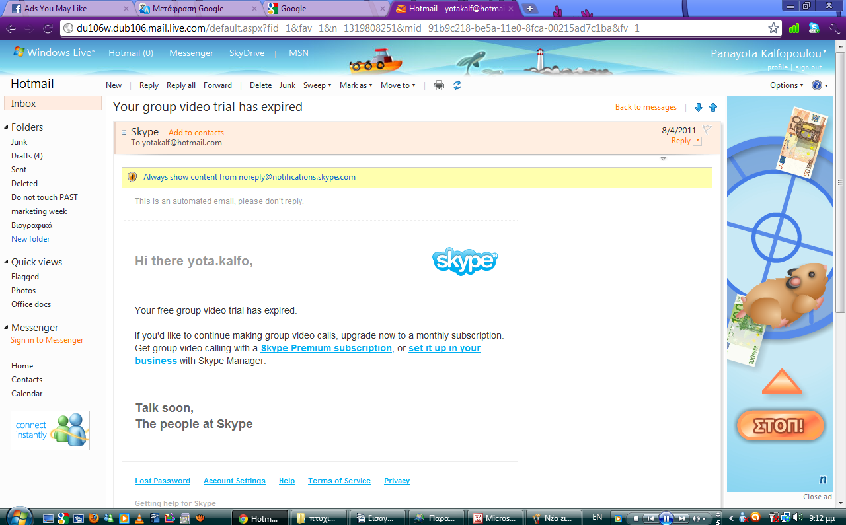Go to previous message with down arrow
This screenshot has width=846, height=525.
pos(699,107)
